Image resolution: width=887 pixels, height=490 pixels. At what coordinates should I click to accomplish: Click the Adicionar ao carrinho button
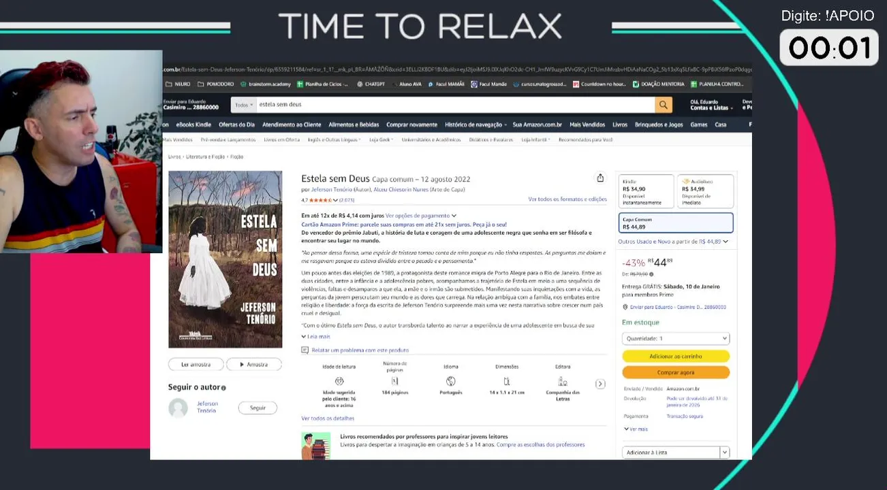pos(676,357)
